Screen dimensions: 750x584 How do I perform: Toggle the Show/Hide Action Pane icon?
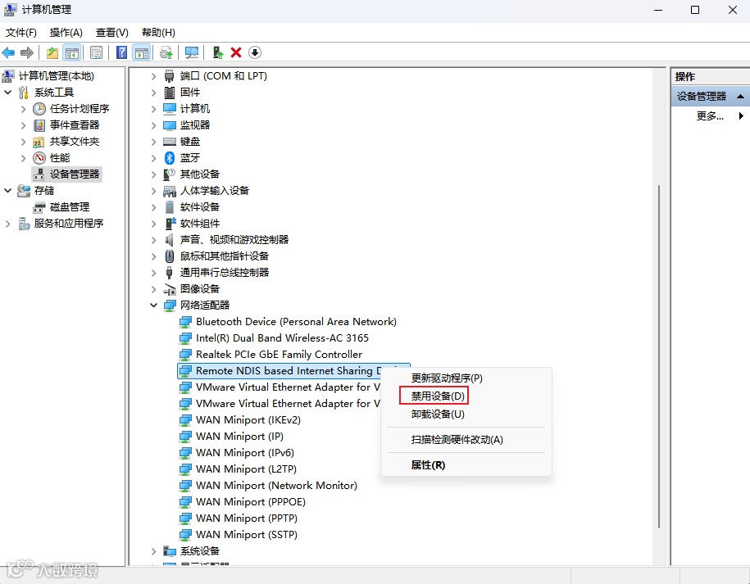(x=142, y=52)
